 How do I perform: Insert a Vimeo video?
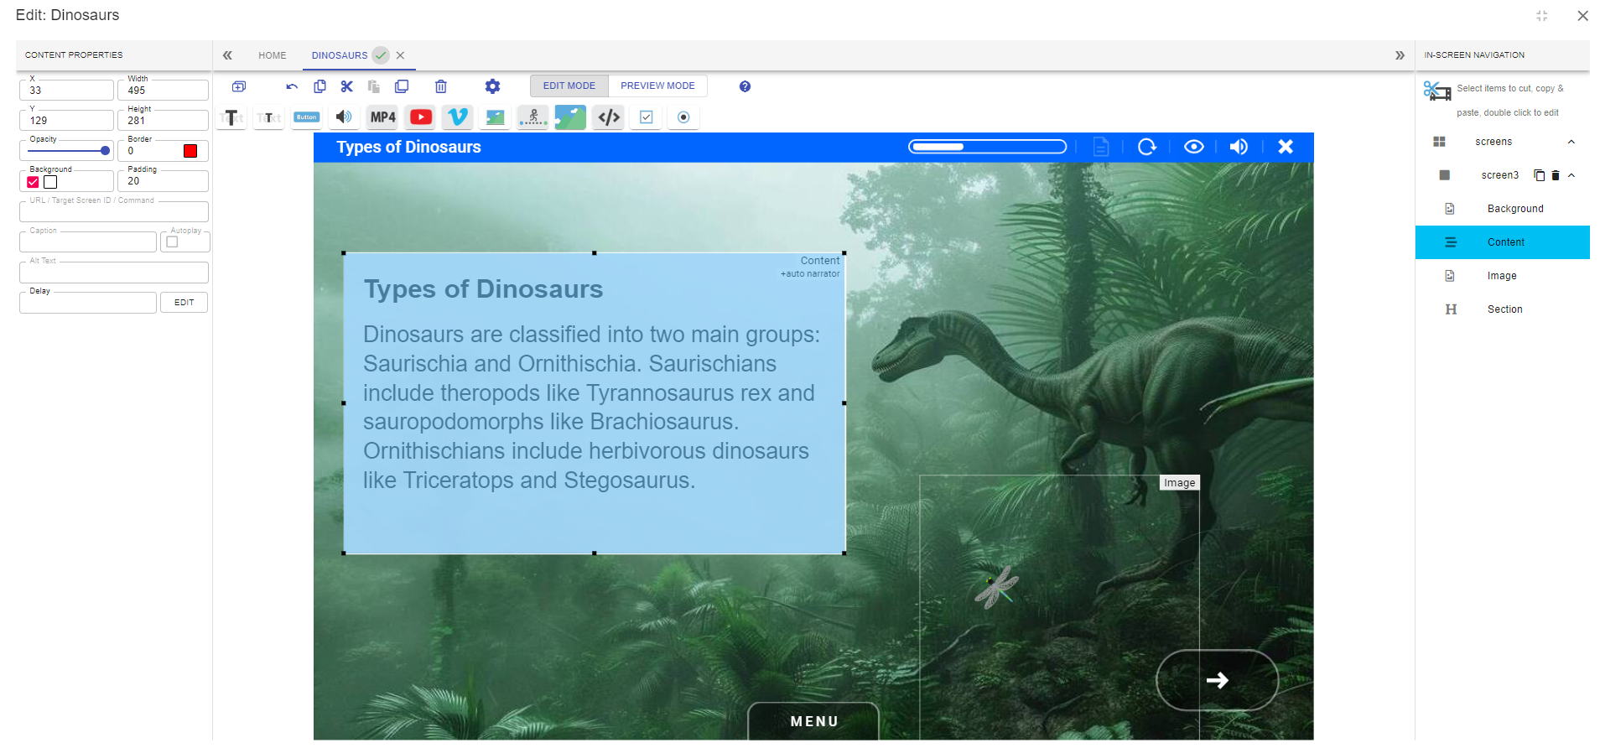pos(458,117)
